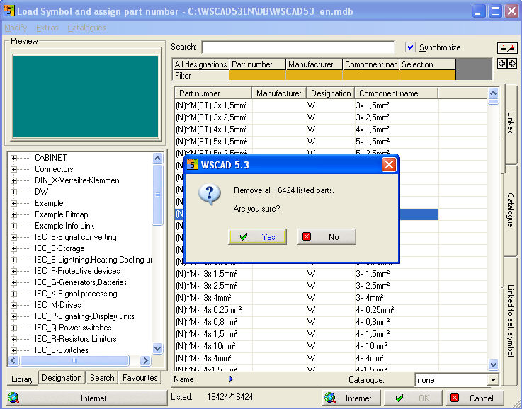Click tree horizontal scroll left arrow
Image resolution: width=522 pixels, height=409 pixels.
tap(13, 360)
